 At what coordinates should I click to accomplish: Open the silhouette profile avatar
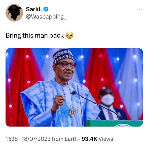(14, 13)
